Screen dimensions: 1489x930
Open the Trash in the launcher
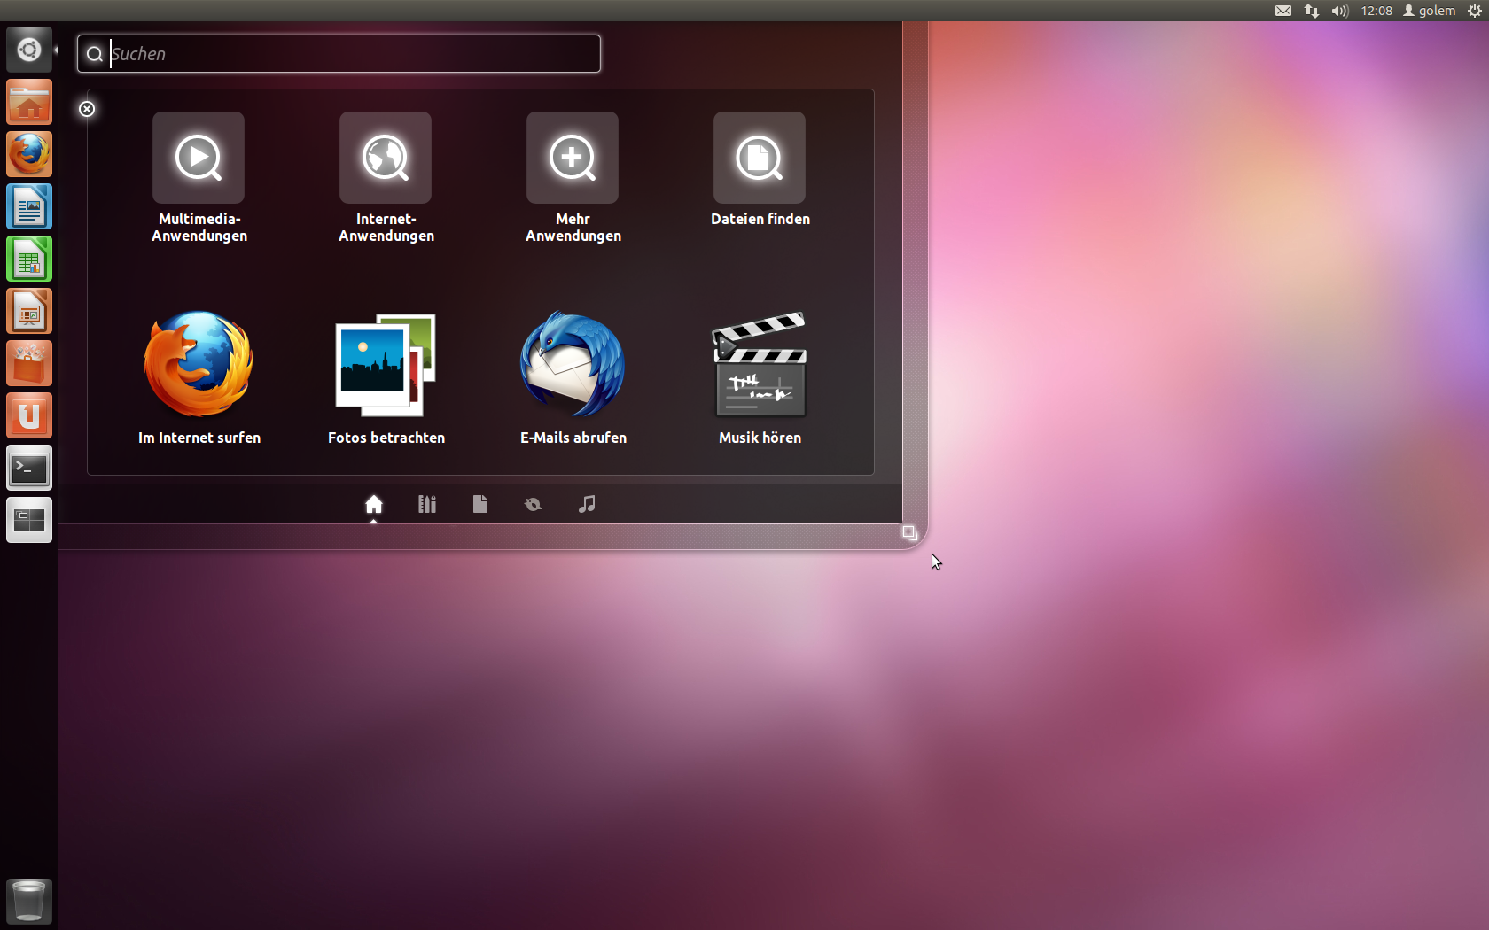29,901
